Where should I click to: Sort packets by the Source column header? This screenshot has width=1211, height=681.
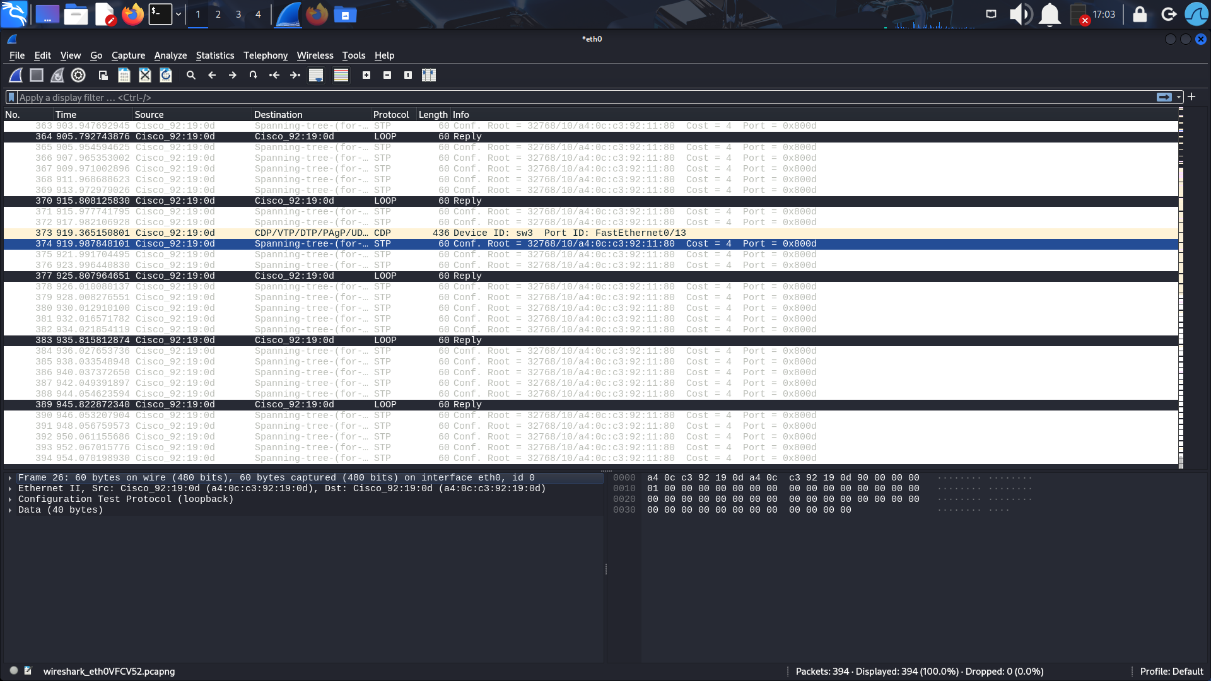click(x=192, y=115)
